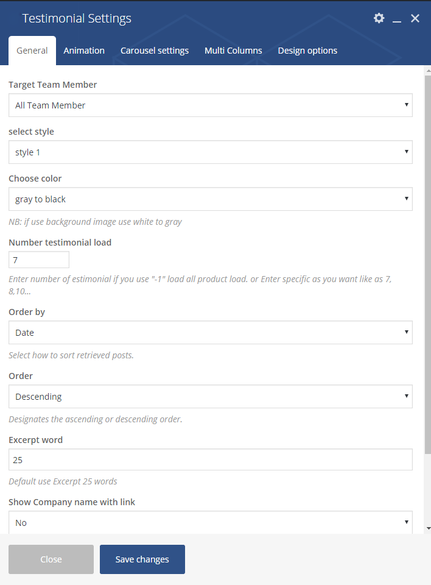The width and height of the screenshot is (431, 585).
Task: Select the Design options tab
Action: [x=307, y=51]
